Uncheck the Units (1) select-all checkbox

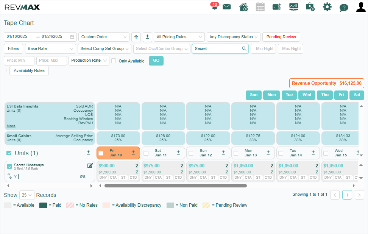tap(9, 153)
